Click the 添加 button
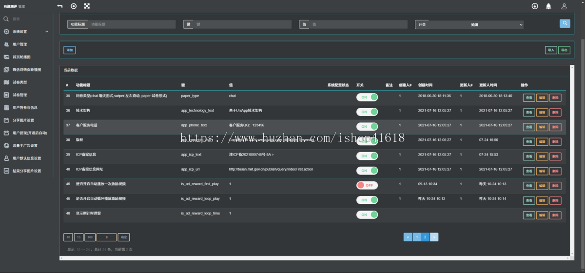The image size is (585, 273). pos(69,50)
